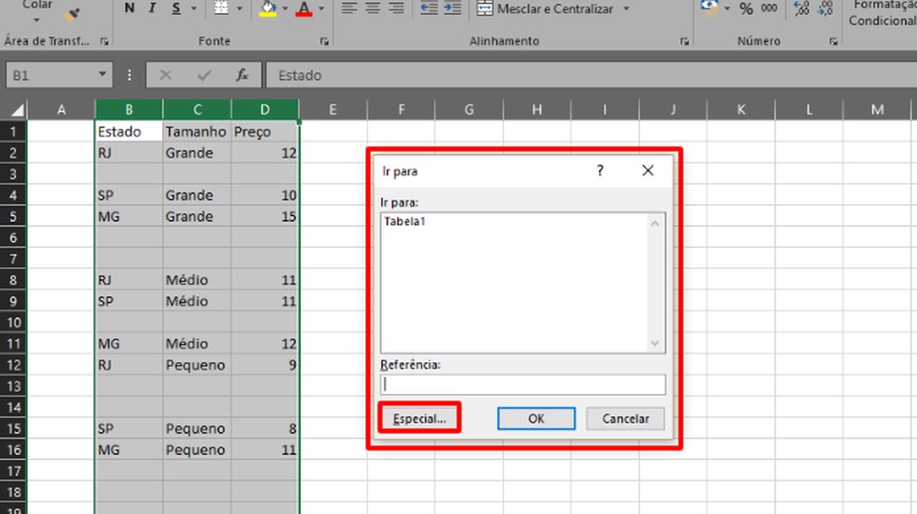The width and height of the screenshot is (917, 514).
Task: Click Ir para list scroll up arrow
Action: tap(654, 223)
